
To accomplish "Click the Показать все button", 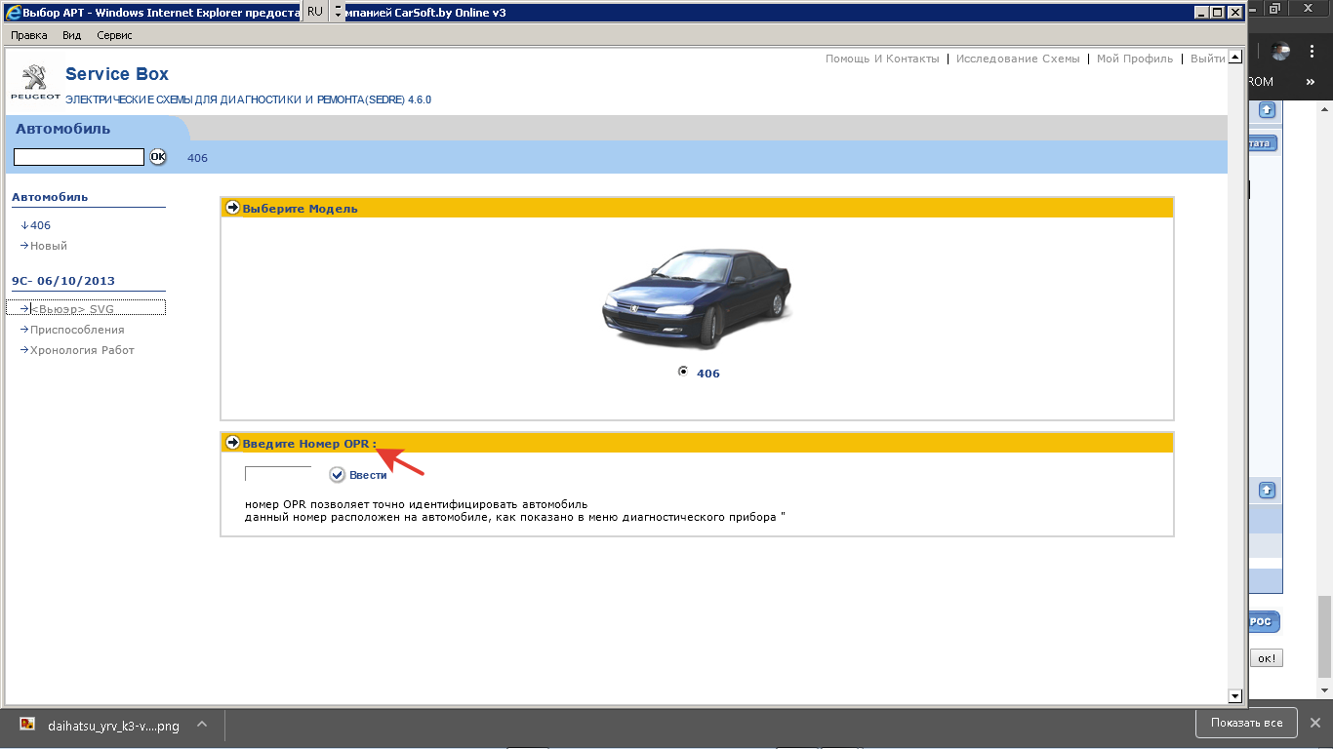I will 1246,723.
